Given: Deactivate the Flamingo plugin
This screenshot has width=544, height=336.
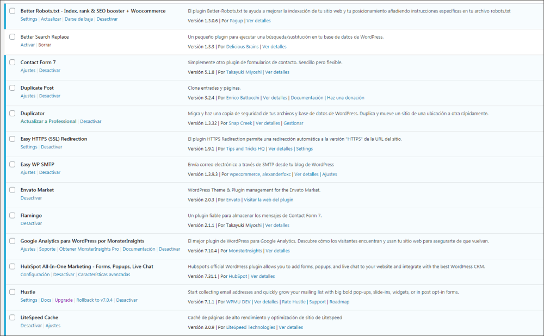Looking at the screenshot, I should coord(31,223).
